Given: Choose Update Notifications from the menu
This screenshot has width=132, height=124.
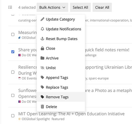Looking at the screenshot, I should pyautogui.click(x=61, y=29).
